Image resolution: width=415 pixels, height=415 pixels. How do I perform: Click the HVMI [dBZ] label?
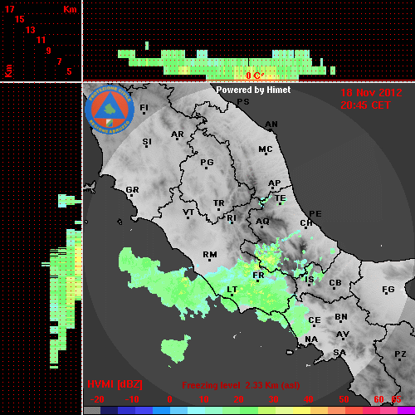click(115, 384)
